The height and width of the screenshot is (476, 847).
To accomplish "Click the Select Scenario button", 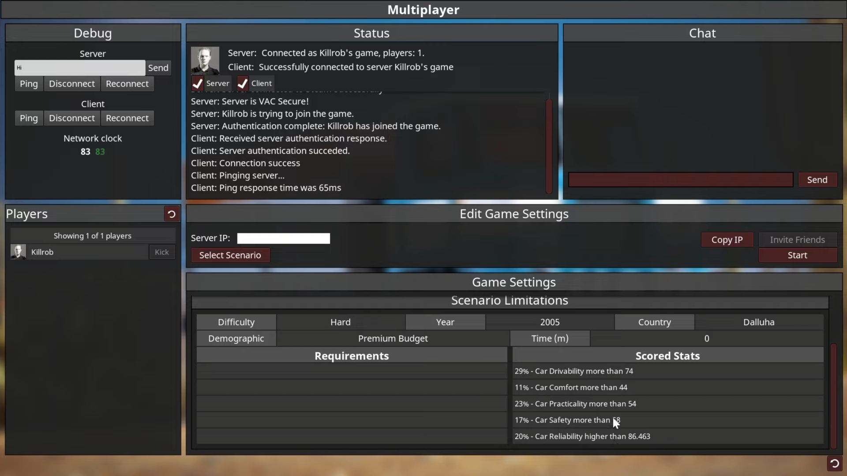I will [230, 255].
